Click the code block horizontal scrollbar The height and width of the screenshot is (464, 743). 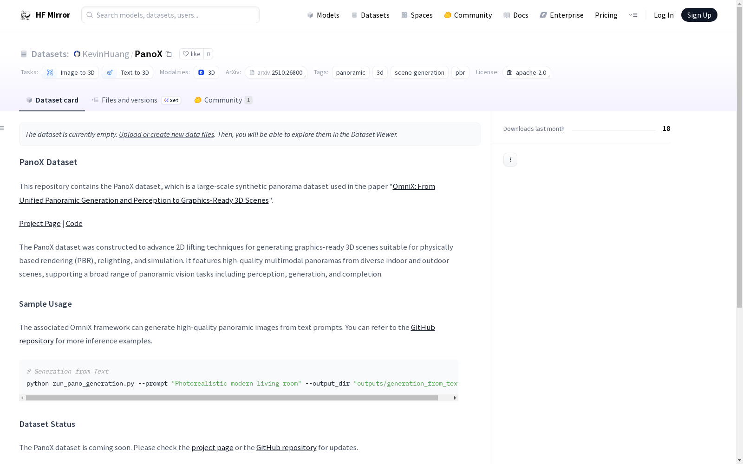coord(232,398)
